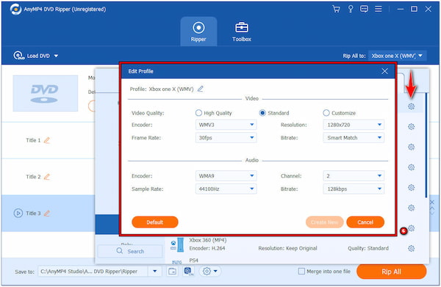Open the Load DVD dropdown
The width and height of the screenshot is (441, 287).
(x=36, y=56)
